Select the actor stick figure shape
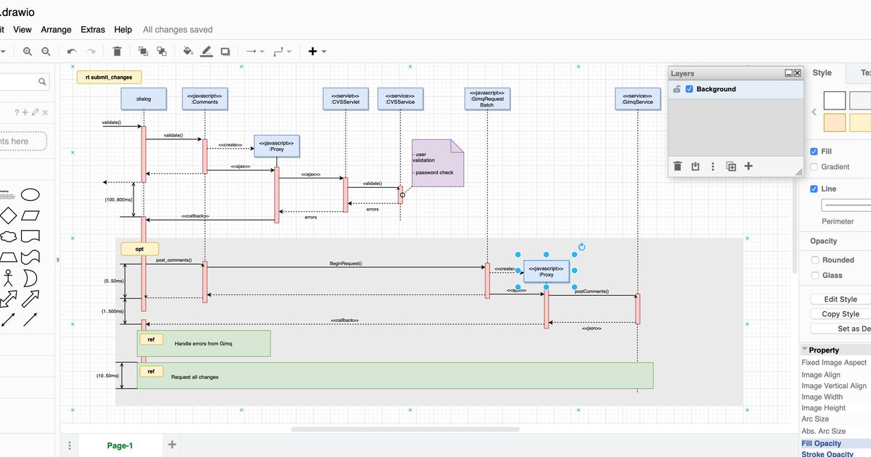This screenshot has width=871, height=457. (x=8, y=278)
